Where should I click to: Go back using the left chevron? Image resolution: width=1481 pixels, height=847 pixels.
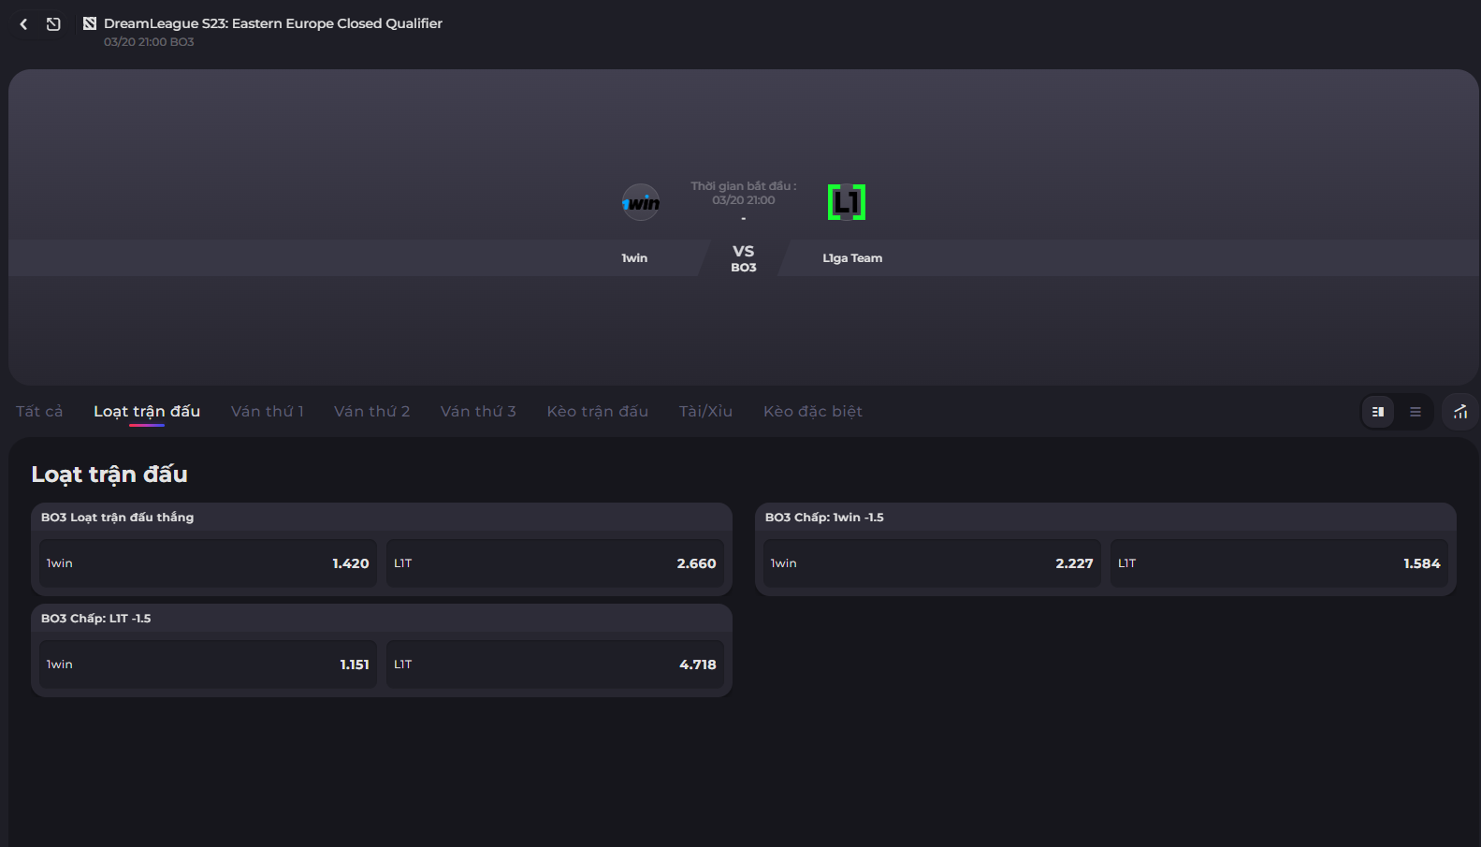pyautogui.click(x=23, y=24)
